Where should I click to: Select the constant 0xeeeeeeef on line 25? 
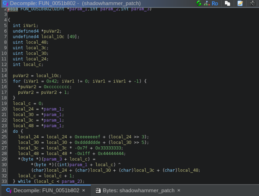point(87,137)
